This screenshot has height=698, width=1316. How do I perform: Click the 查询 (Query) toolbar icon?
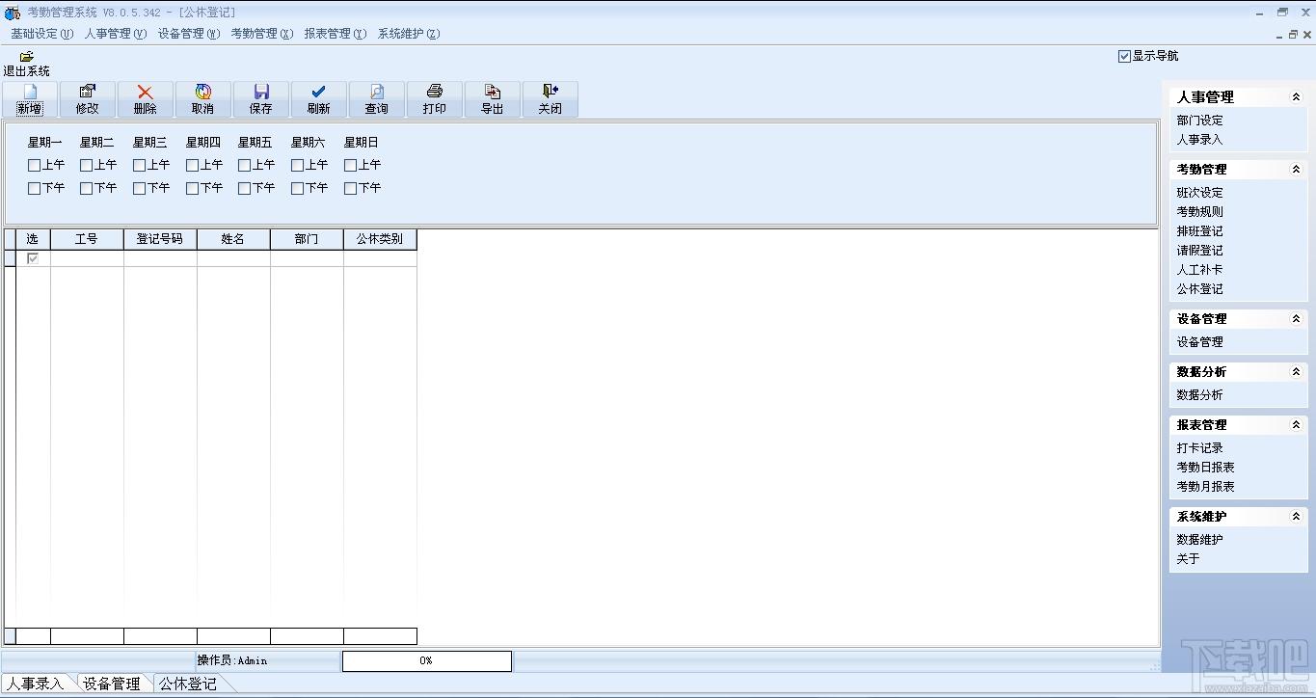377,92
